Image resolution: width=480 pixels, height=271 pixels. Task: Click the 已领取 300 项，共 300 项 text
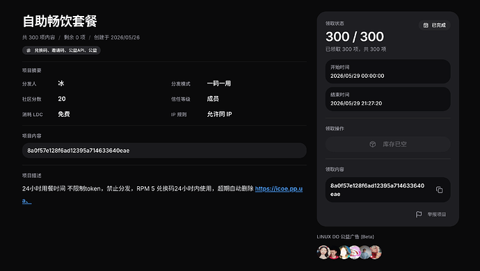[x=355, y=49]
